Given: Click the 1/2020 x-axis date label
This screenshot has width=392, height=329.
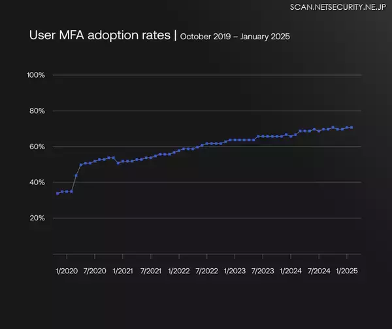Looking at the screenshot, I should pos(67,271).
